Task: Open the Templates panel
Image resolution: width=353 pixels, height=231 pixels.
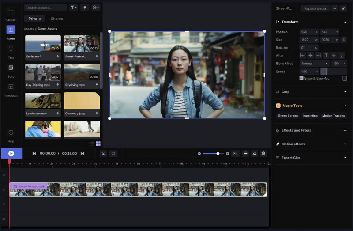Action: click(11, 89)
